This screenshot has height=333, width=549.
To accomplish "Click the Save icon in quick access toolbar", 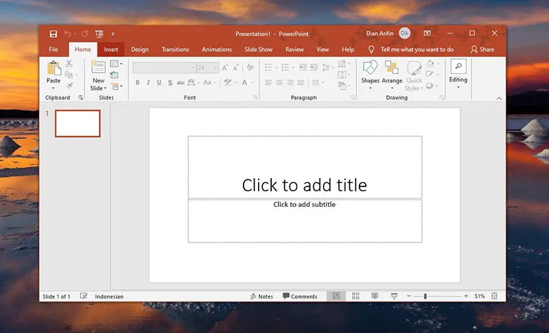I will 53,34.
